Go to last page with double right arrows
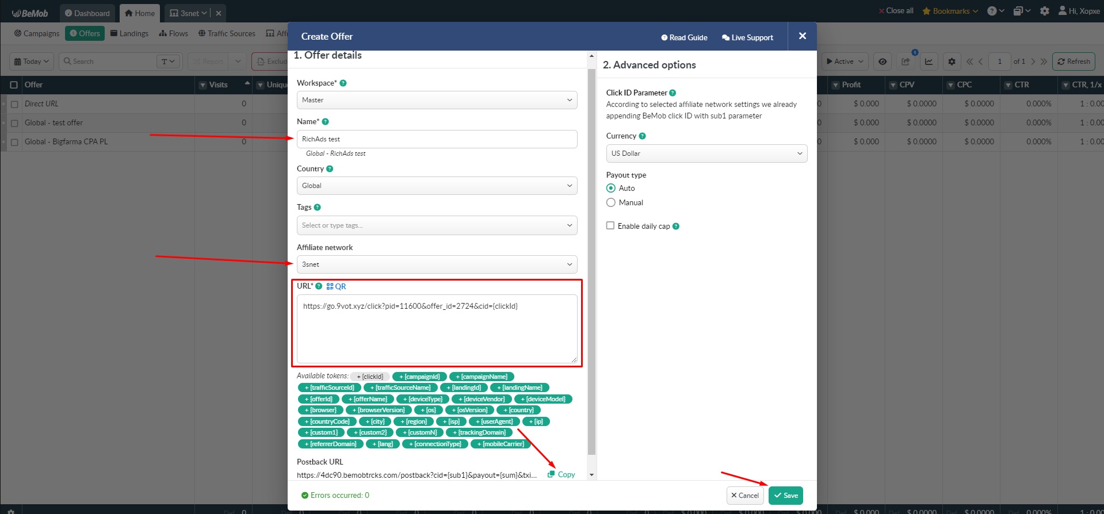 click(x=1044, y=62)
